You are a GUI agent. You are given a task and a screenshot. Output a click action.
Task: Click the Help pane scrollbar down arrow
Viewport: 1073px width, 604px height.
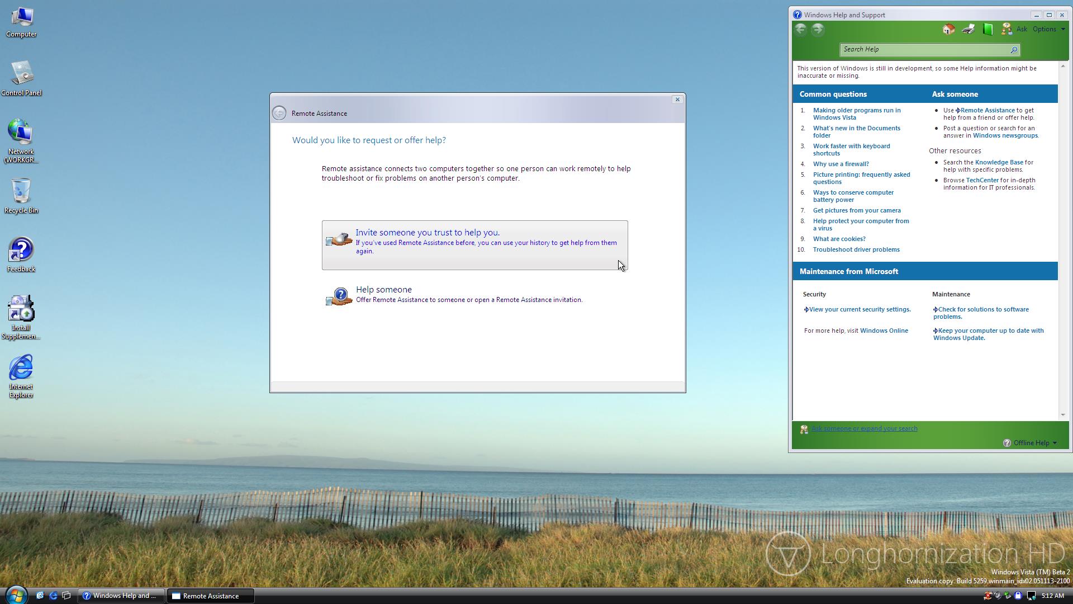(1062, 414)
